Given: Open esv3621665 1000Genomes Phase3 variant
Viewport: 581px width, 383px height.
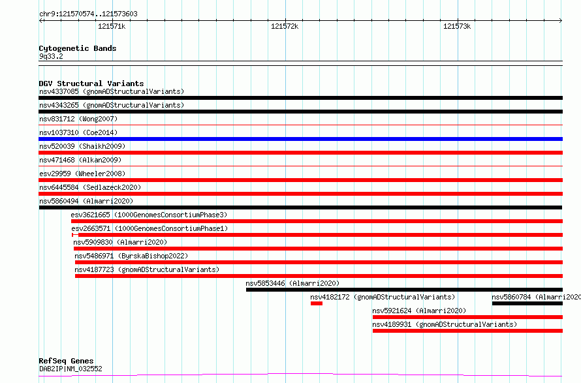Looking at the screenshot, I should click(149, 215).
